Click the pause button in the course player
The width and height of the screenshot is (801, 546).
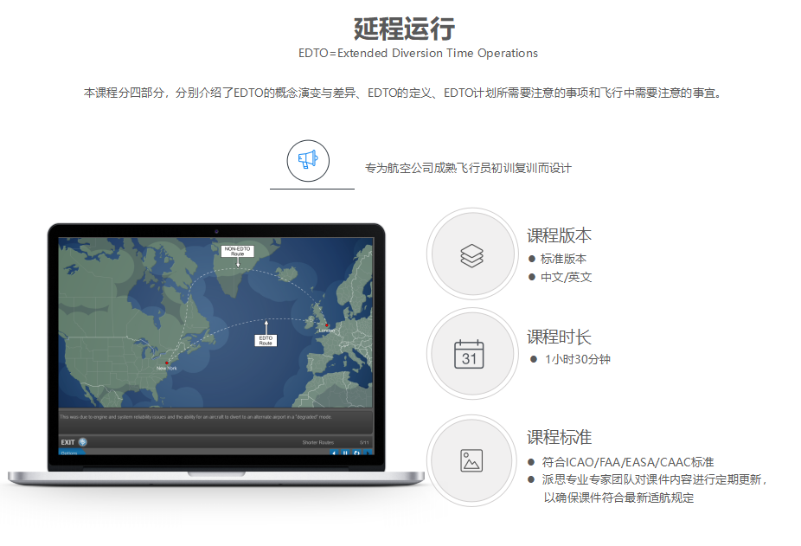tap(345, 453)
